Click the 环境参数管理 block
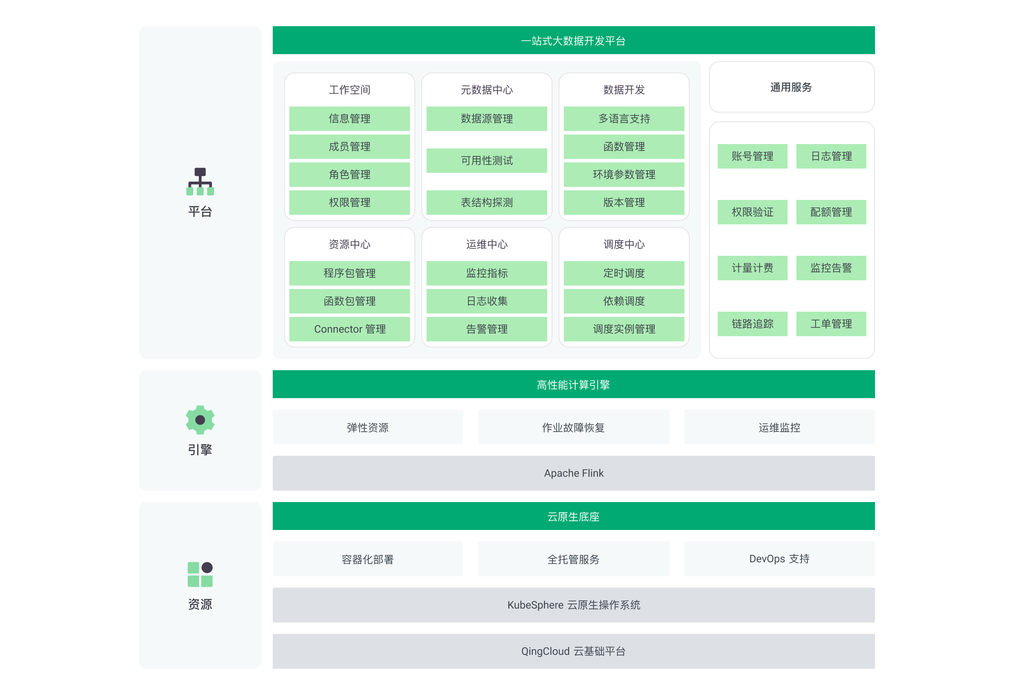This screenshot has height=695, width=1014. pyautogui.click(x=624, y=175)
